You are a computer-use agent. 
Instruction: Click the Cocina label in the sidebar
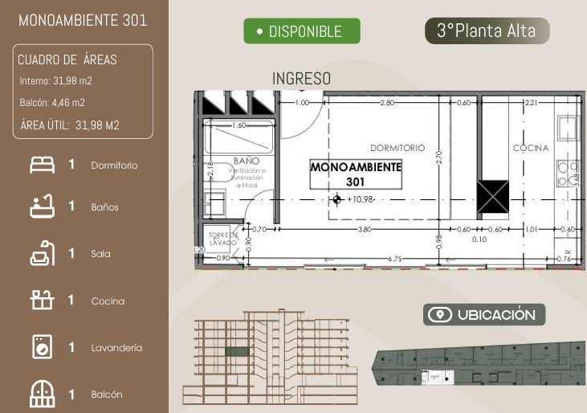coord(108,301)
